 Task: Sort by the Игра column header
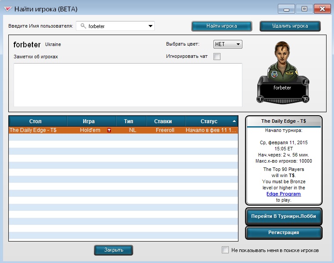coord(92,121)
